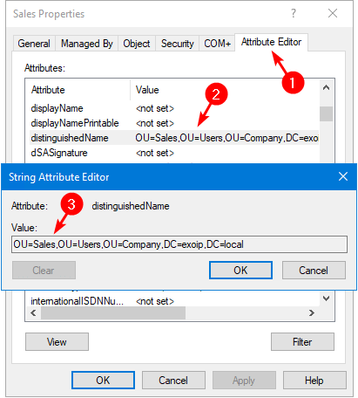The width and height of the screenshot is (358, 398).
Task: Click the Value input field in String Attribute Editor
Action: point(179,244)
